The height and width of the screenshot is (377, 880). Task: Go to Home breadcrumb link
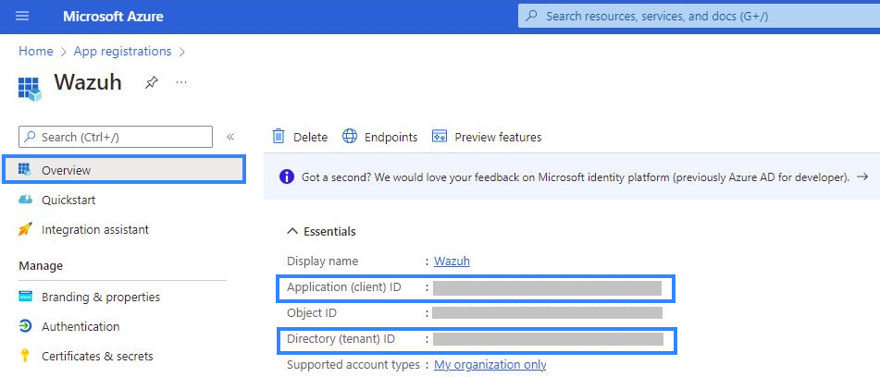click(x=35, y=51)
